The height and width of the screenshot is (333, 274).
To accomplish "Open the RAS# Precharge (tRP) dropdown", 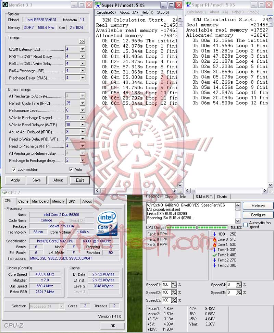I will [83, 71].
